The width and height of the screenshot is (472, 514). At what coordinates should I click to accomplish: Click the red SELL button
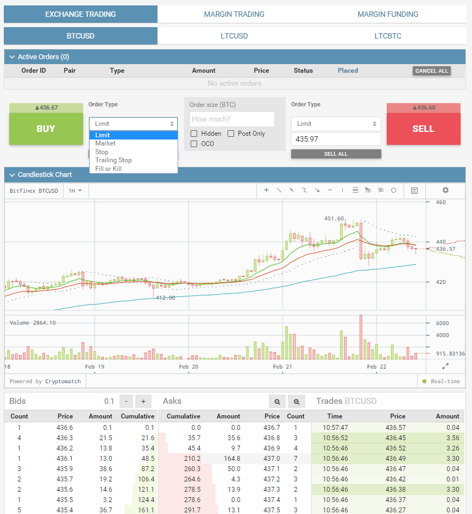tap(424, 129)
